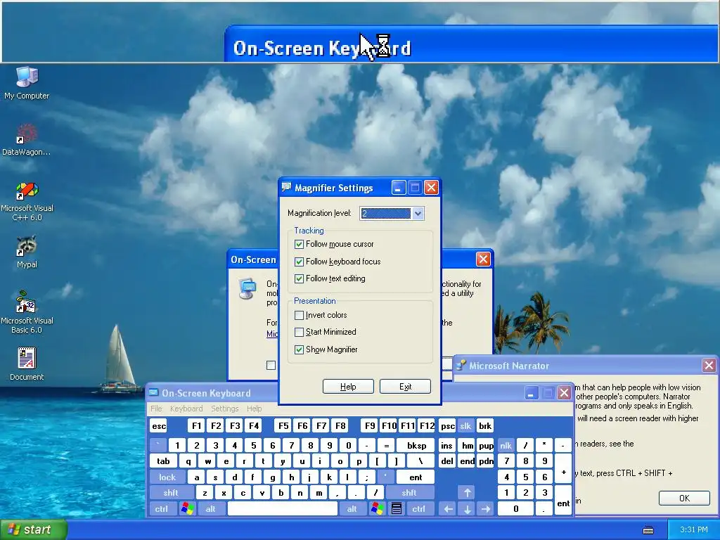
Task: Click the right arrow key
Action: click(486, 509)
